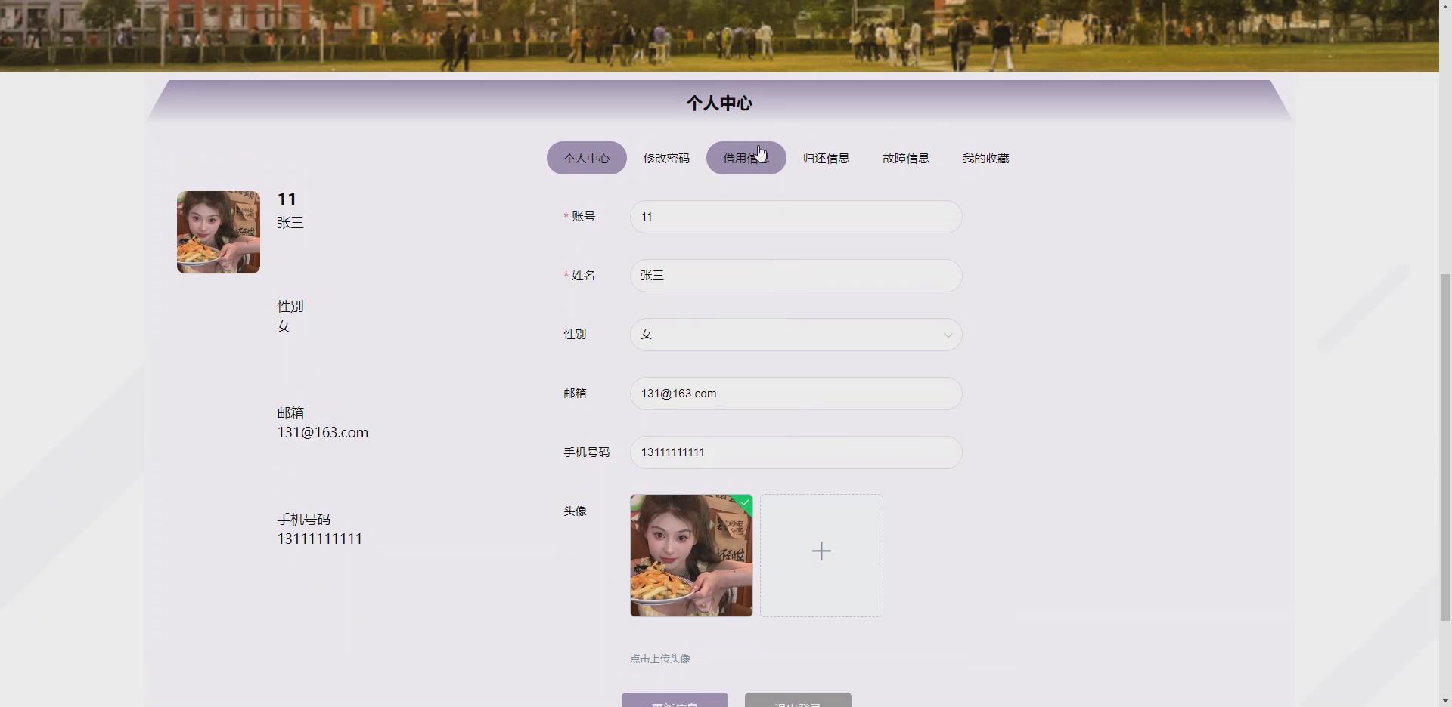Click the chevron arrow on the 女 selector
The height and width of the screenshot is (707, 1452).
point(948,335)
